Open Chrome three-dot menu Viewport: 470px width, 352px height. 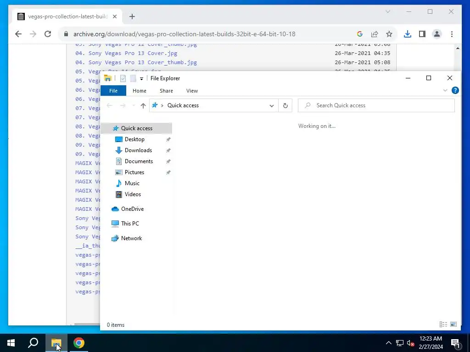tap(452, 34)
